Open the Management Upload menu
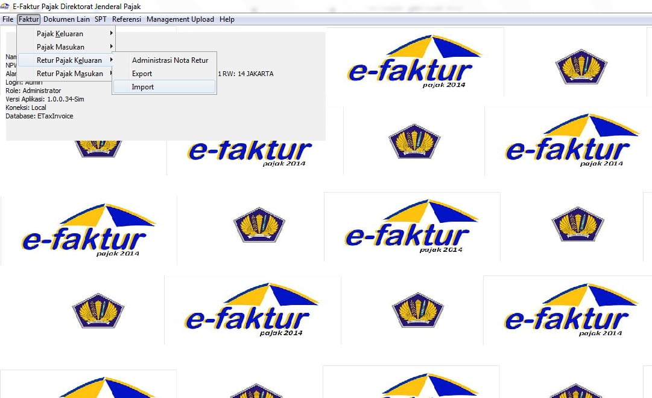Screen dimensions: 652x398 pyautogui.click(x=180, y=19)
